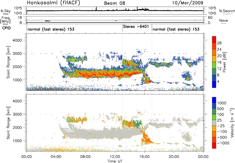Image resolution: width=235 pixels, height=163 pixels.
Task: Click the Time UT axis label
Action: point(115,161)
